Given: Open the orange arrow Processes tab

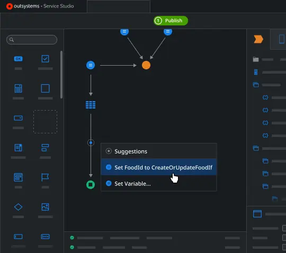Looking at the screenshot, I should click(258, 39).
